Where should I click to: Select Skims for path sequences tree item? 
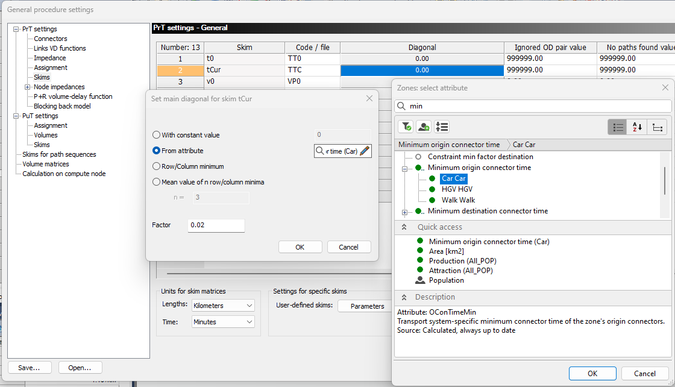tap(59, 154)
